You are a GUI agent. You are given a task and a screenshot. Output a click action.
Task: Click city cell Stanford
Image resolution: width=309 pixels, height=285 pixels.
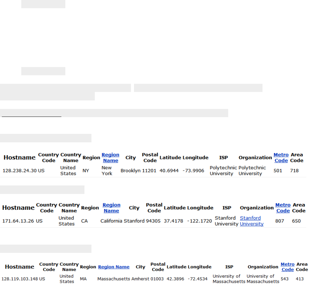pyautogui.click(x=134, y=221)
